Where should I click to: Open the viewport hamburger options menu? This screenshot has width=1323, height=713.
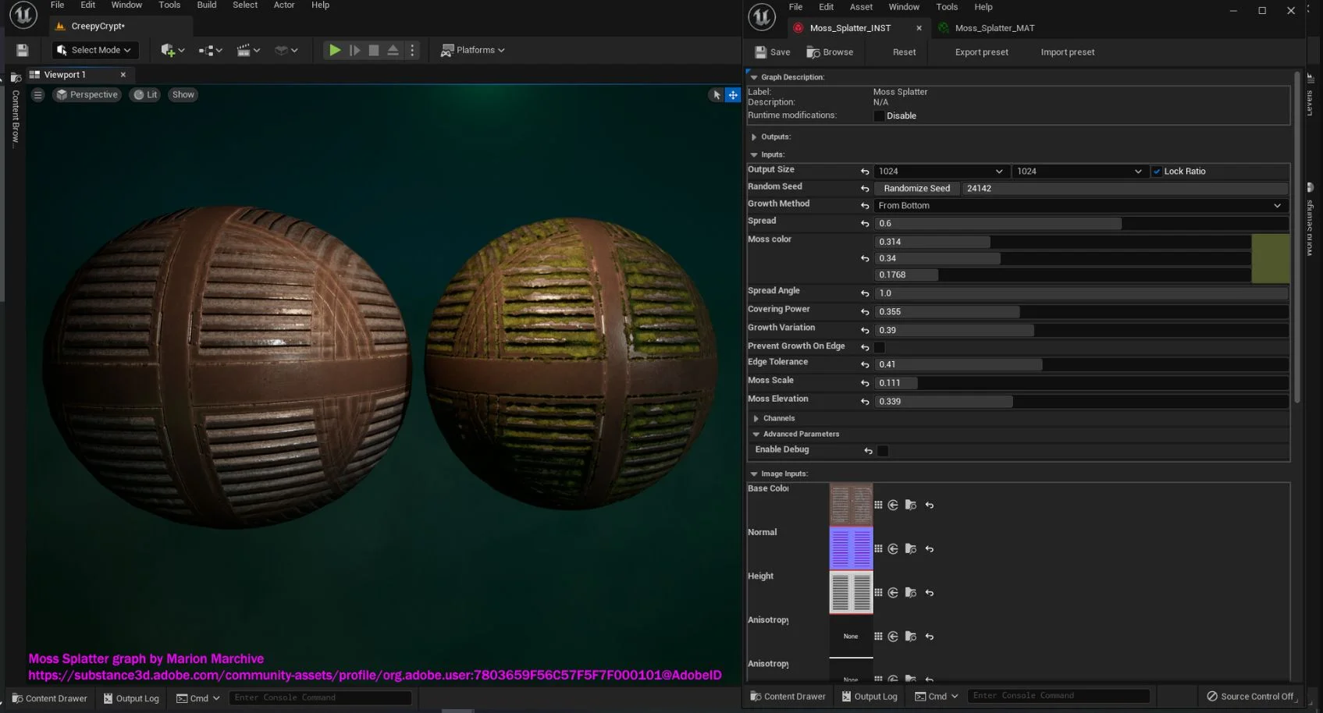(37, 94)
